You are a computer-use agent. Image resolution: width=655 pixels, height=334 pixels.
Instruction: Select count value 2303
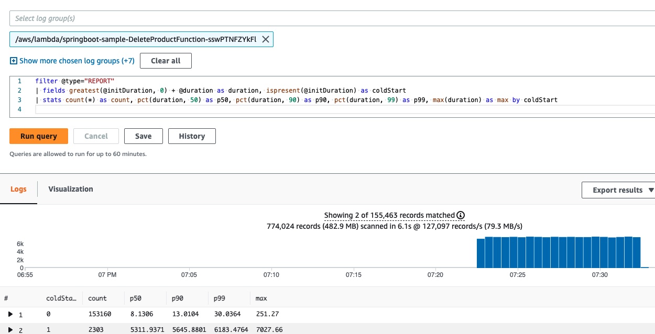(x=96, y=330)
